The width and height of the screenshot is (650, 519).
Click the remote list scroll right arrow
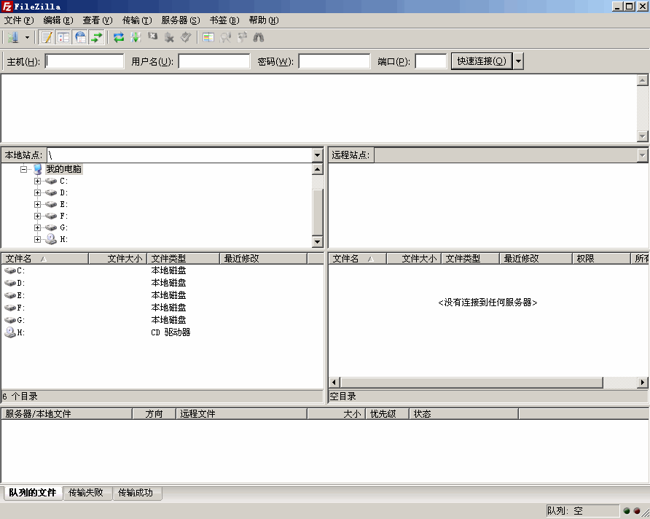[642, 382]
